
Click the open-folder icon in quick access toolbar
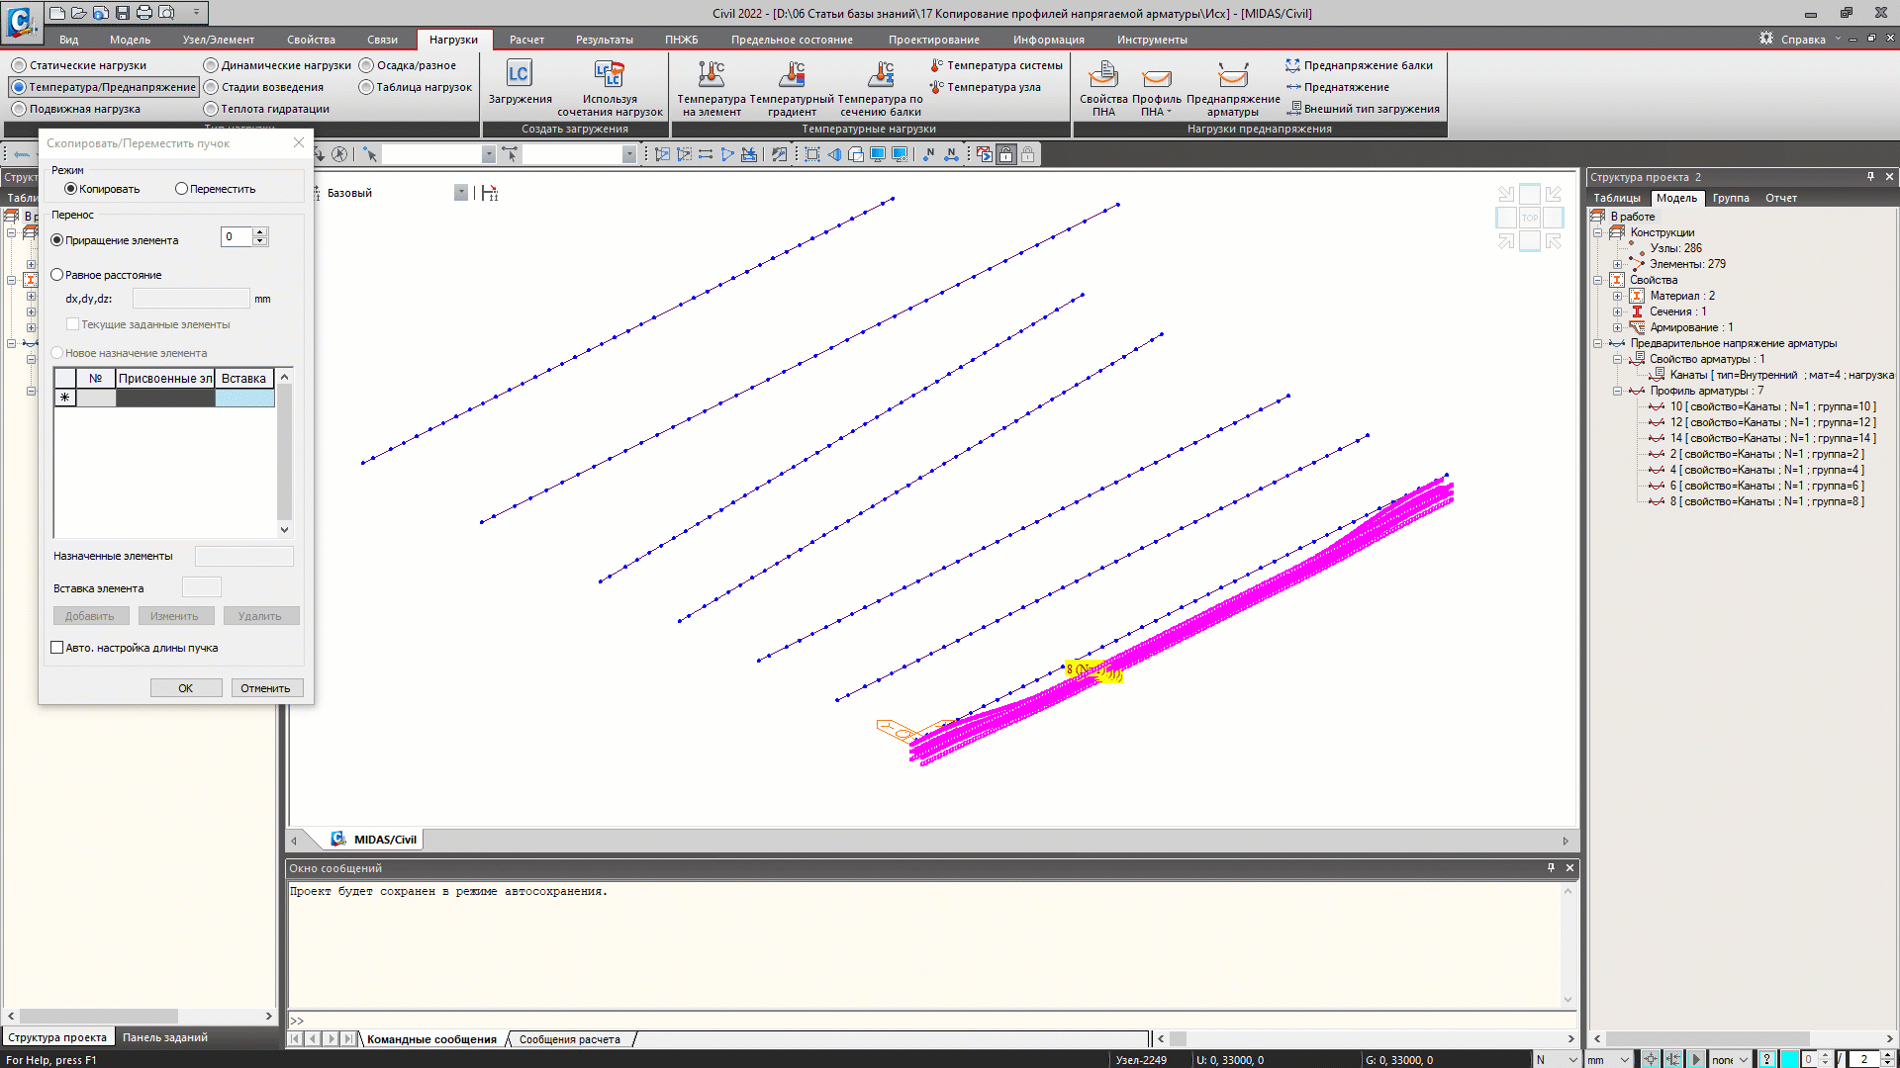(79, 13)
